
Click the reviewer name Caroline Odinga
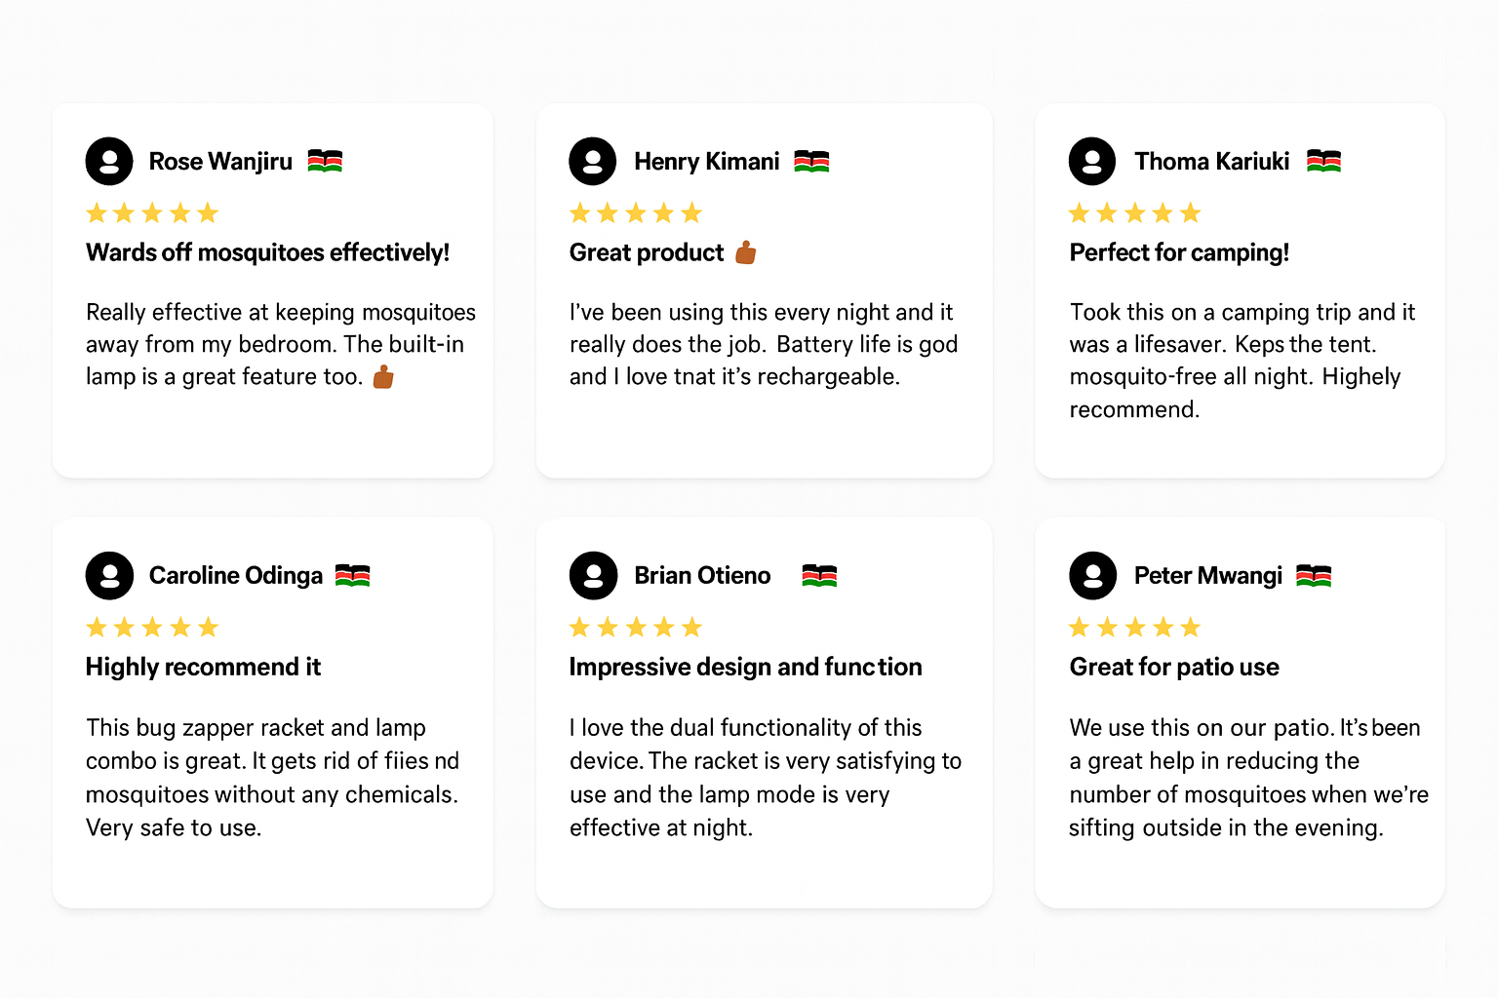[235, 575]
